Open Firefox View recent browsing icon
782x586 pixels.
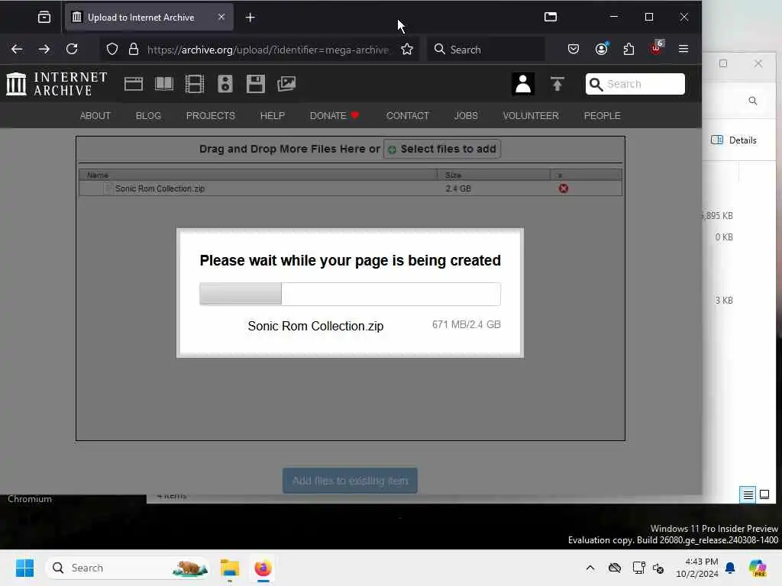(x=44, y=18)
